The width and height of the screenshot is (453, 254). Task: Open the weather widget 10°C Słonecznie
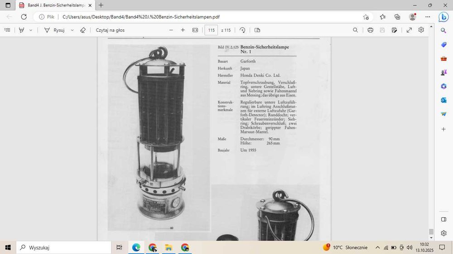coord(346,247)
